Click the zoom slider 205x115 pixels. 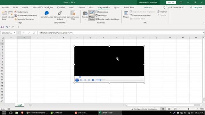tap(189, 109)
